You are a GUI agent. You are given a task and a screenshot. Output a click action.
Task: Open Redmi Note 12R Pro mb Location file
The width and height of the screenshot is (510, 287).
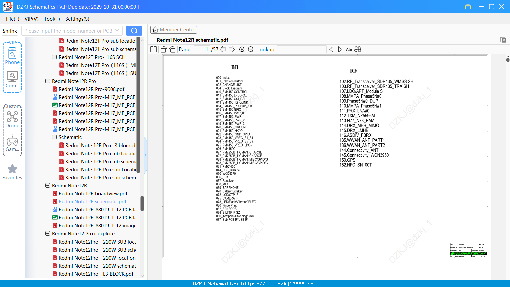pos(97,154)
